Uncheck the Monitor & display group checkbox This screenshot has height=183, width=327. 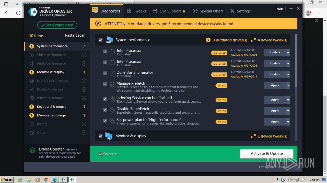click(100, 136)
